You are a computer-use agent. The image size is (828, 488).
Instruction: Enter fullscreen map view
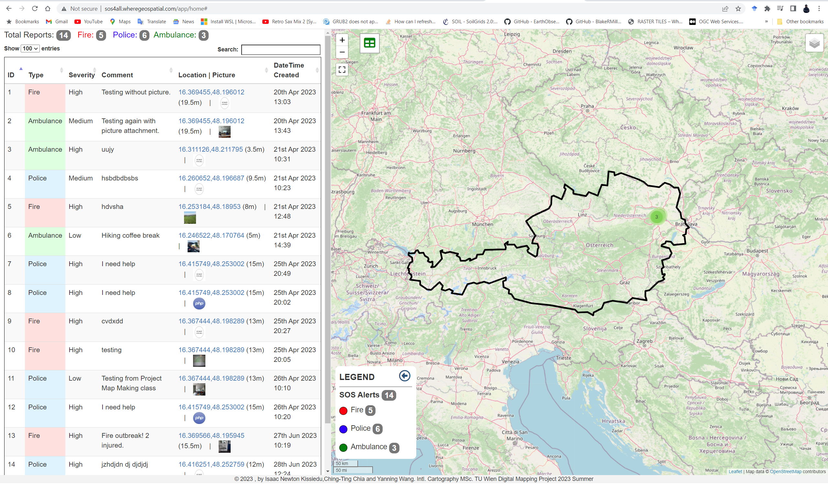(x=342, y=70)
